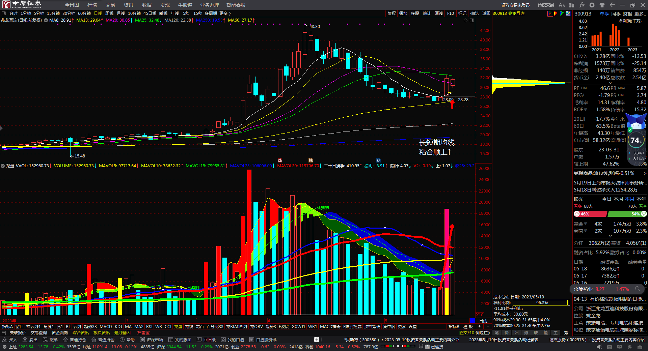The image size is (648, 351).
Task: Click the monitor pulse icon in status bar
Action: point(620,347)
